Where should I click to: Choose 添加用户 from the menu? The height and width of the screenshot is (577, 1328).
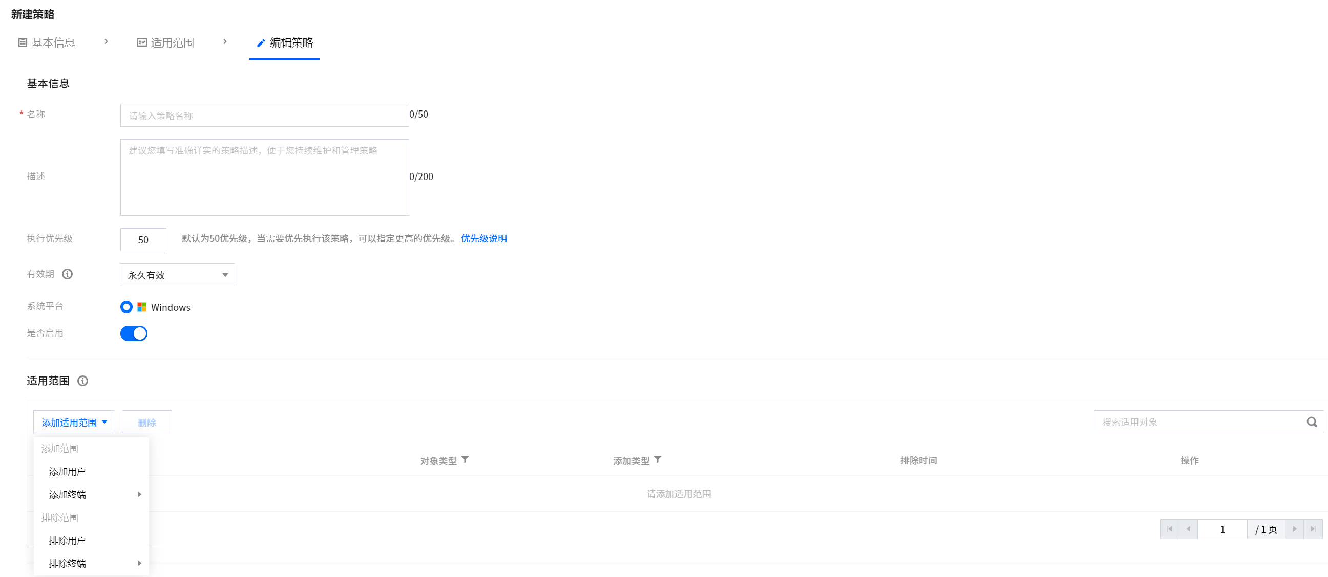[x=68, y=472]
